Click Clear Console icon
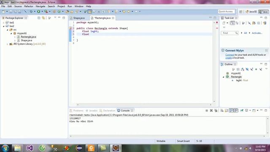270x152 pixels. (x=222, y=111)
